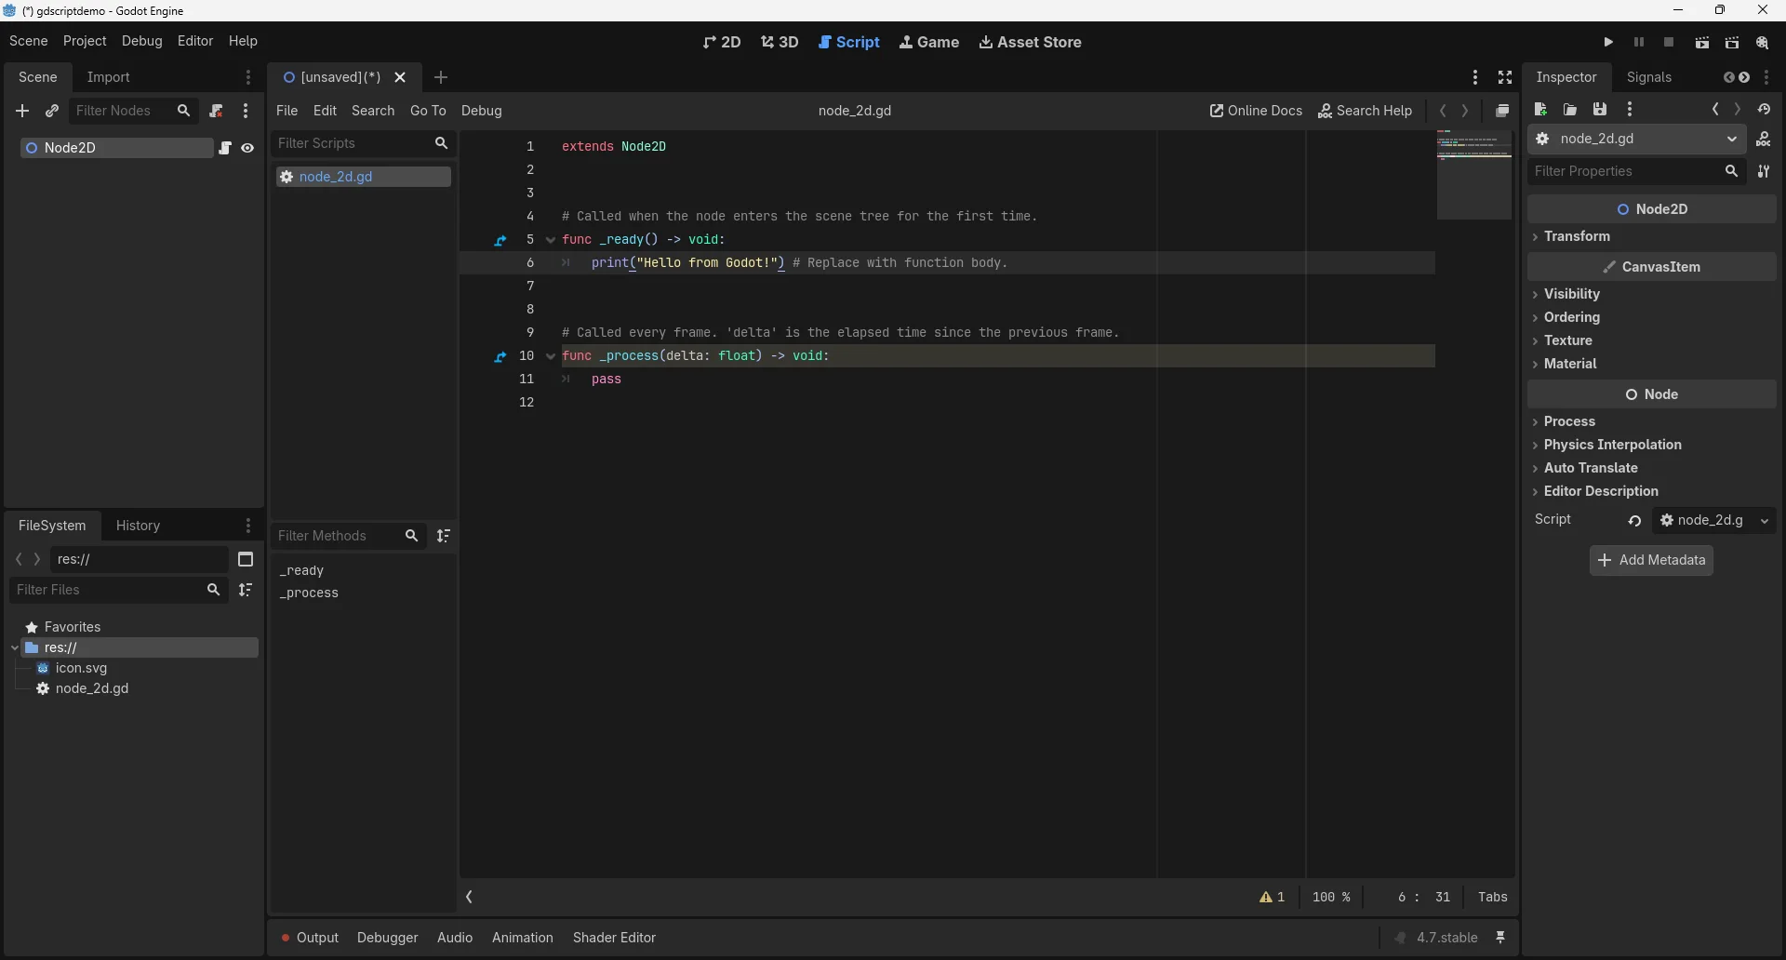Open the Debugger bottom panel
This screenshot has width=1786, height=960.
click(x=387, y=938)
